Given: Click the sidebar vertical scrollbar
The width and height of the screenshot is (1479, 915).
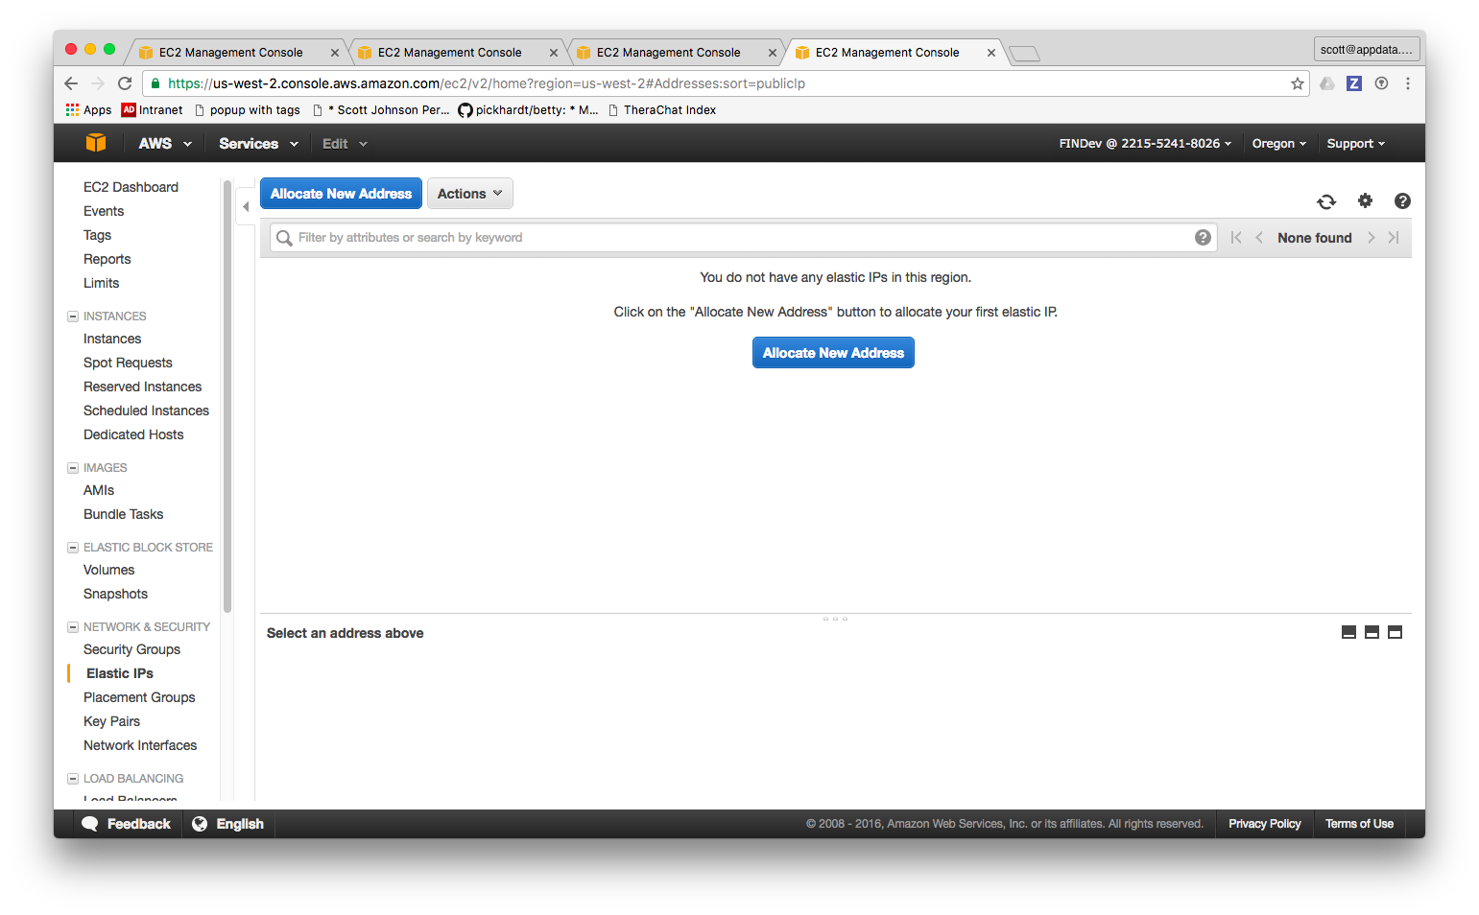Looking at the screenshot, I should [x=227, y=398].
